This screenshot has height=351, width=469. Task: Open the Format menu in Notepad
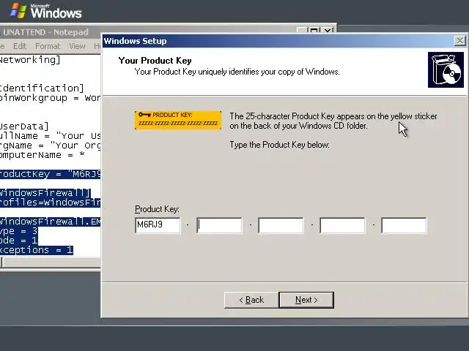click(x=48, y=46)
